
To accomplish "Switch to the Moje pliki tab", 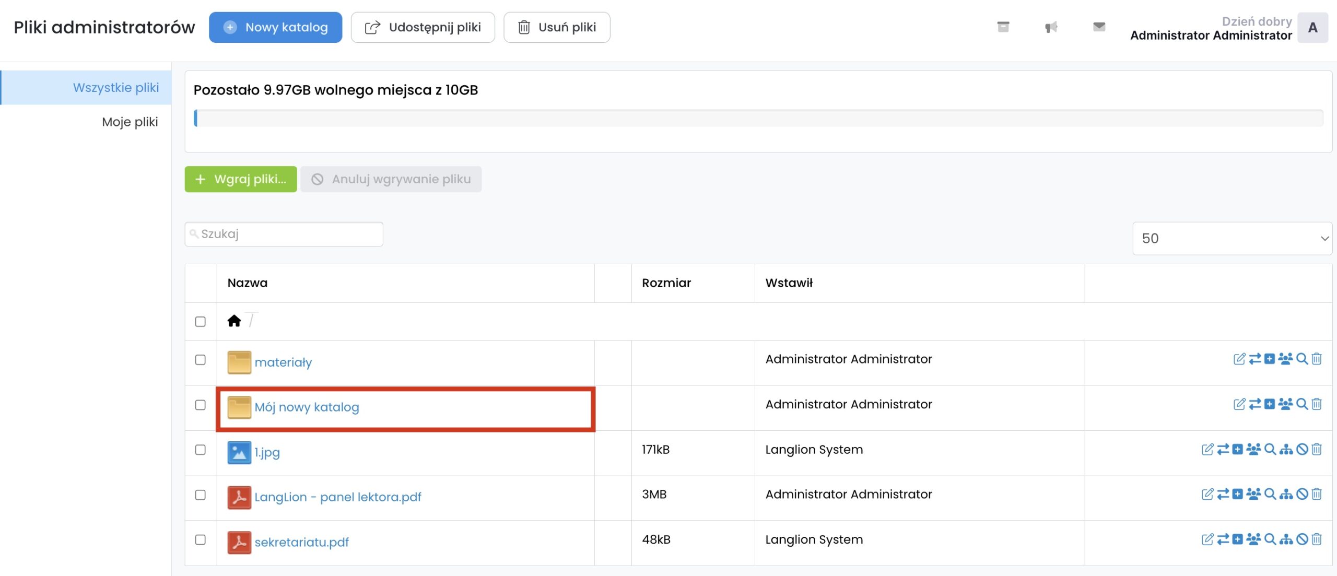I will pos(130,122).
